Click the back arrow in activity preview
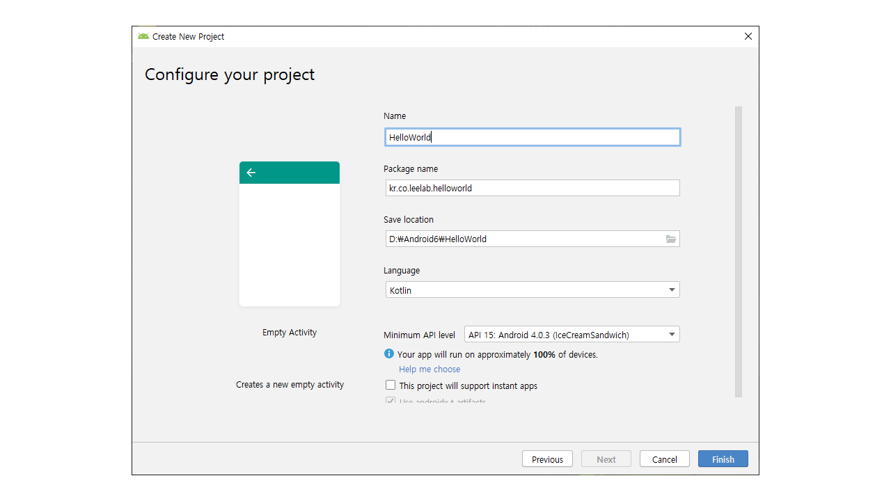Screen dimensions: 891x501 [x=251, y=173]
